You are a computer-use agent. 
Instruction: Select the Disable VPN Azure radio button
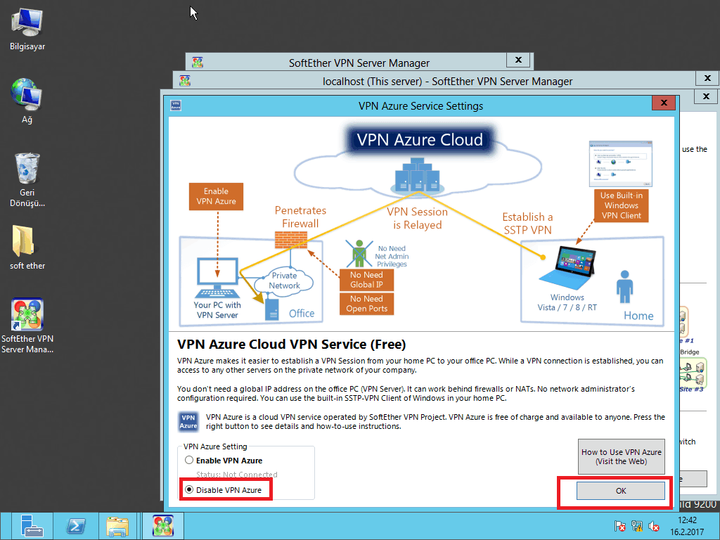[188, 490]
